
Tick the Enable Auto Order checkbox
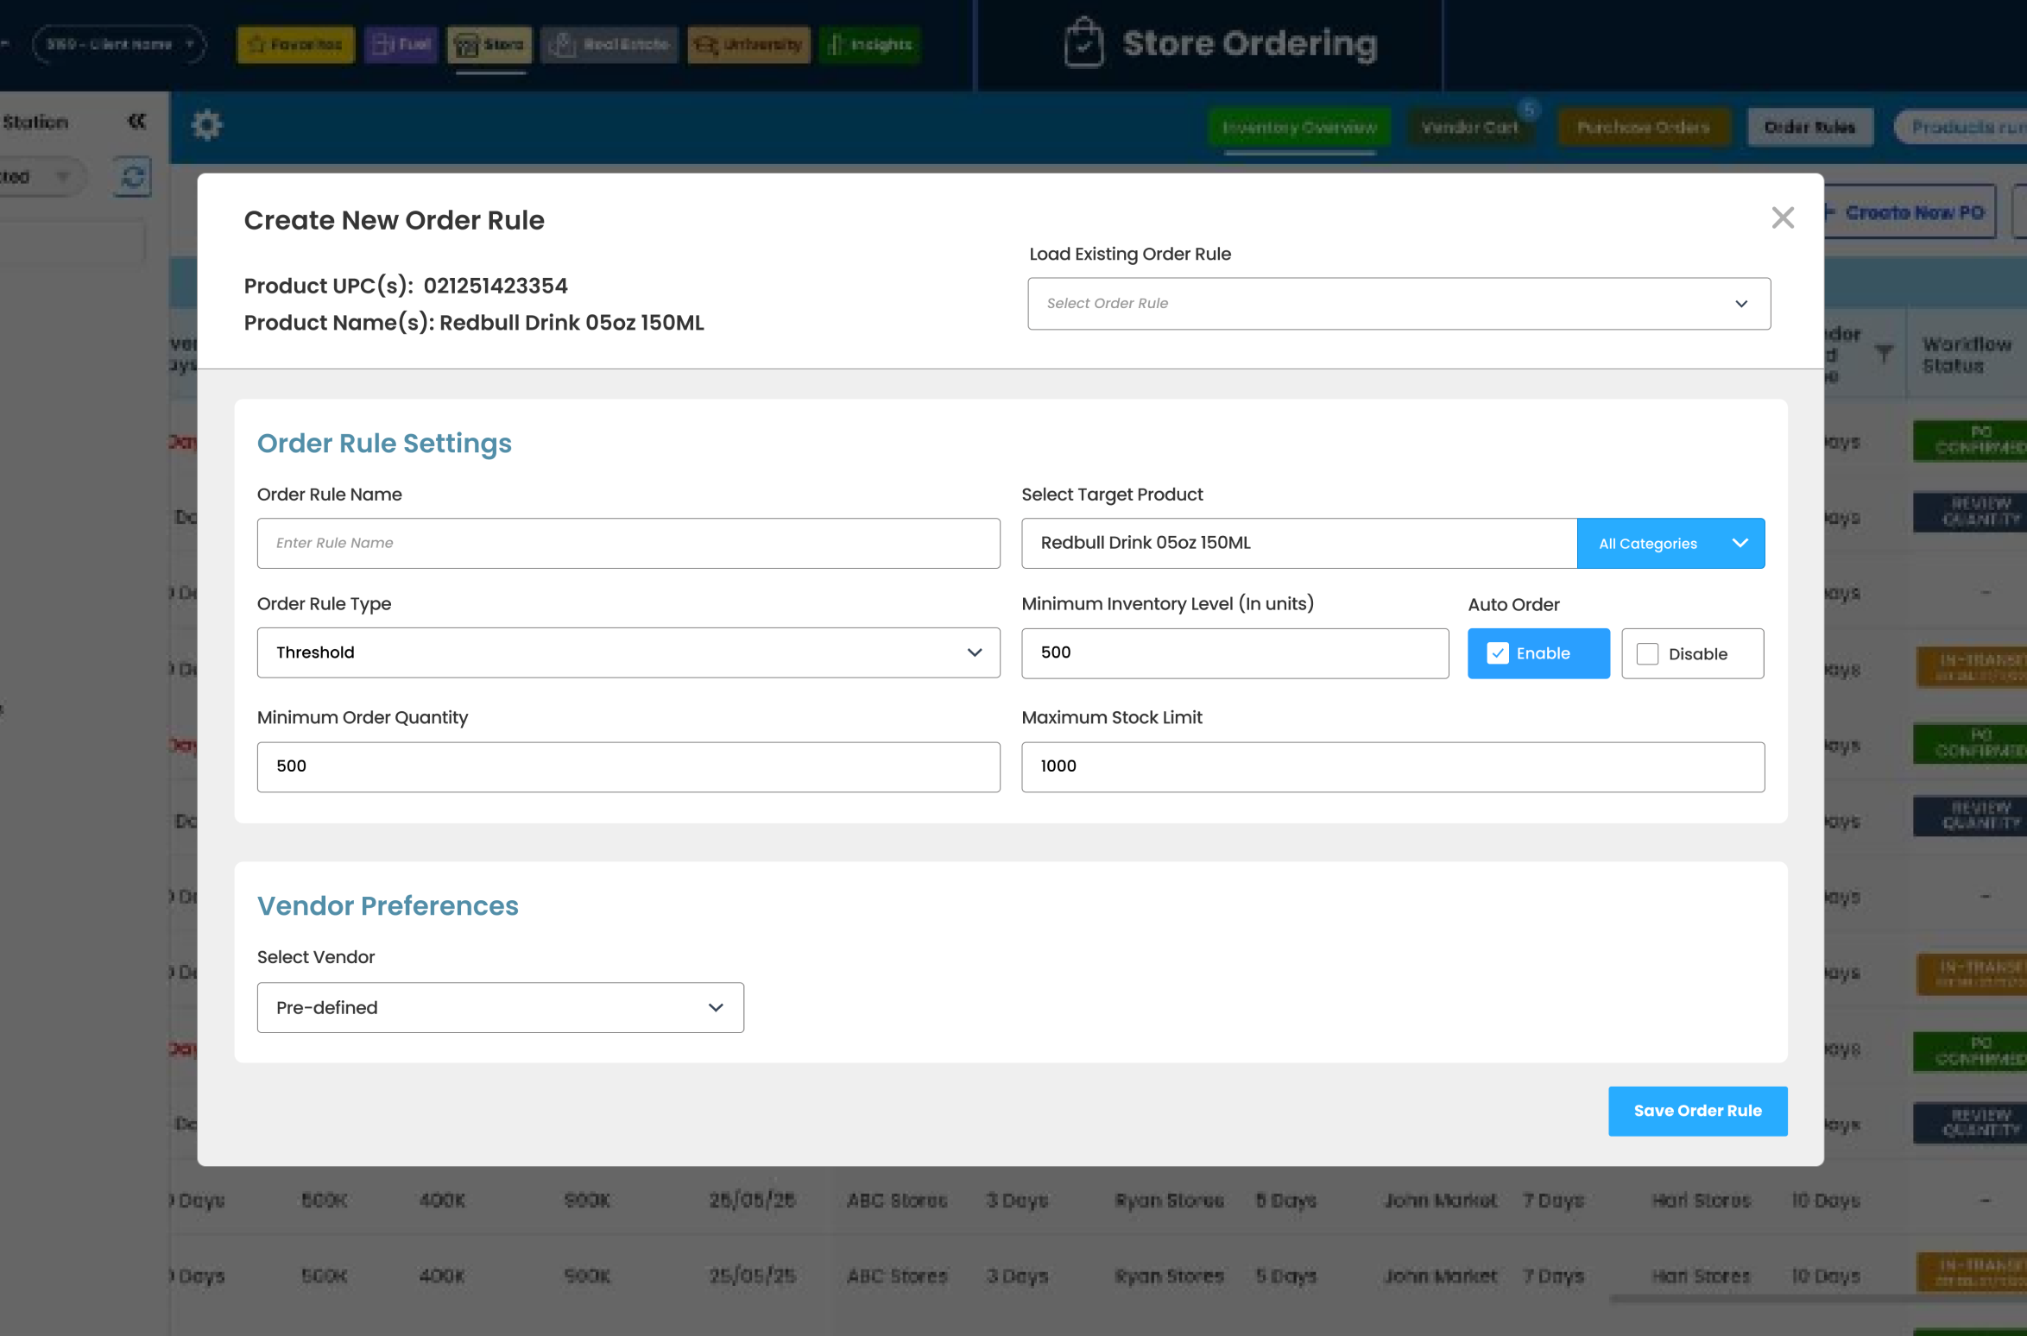click(1497, 653)
